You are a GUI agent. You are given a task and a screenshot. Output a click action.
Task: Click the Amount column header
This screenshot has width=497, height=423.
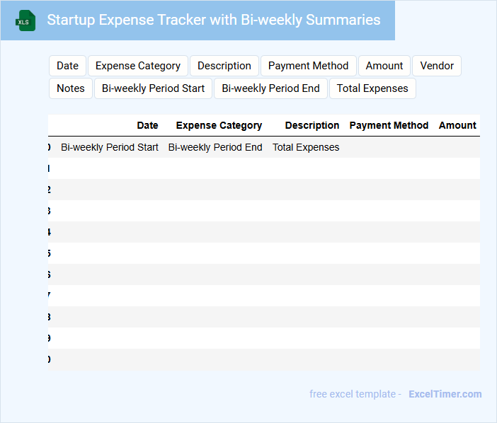pos(457,125)
